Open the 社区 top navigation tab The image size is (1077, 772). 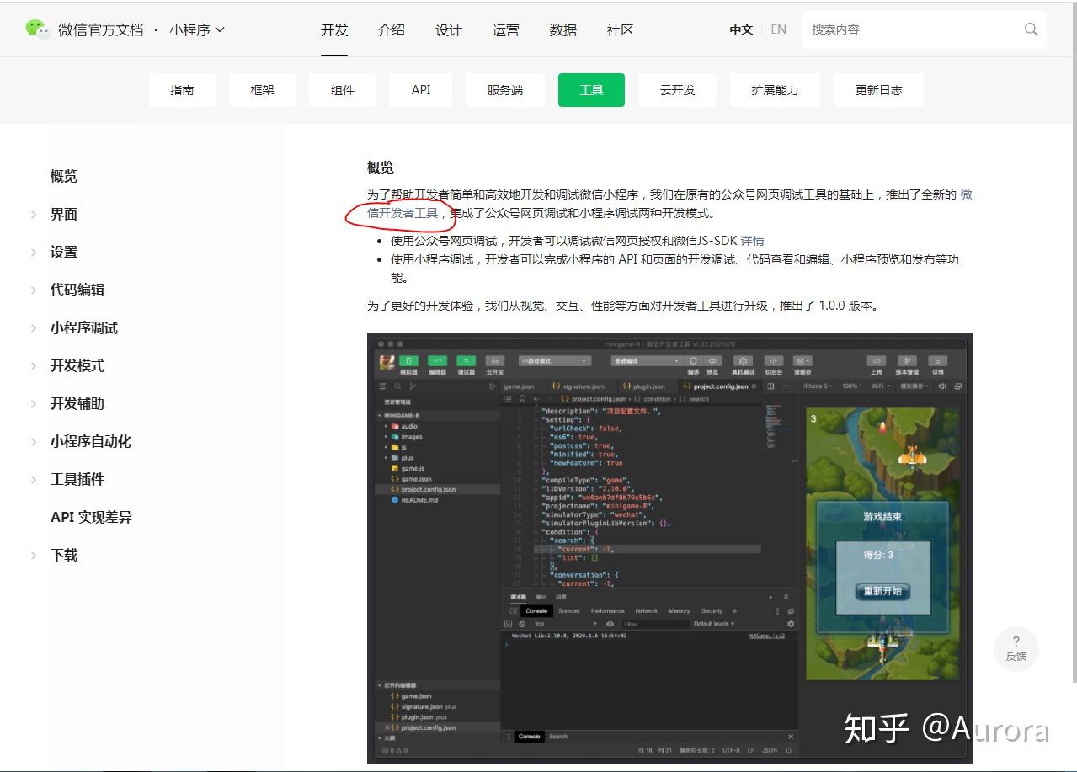pos(621,29)
